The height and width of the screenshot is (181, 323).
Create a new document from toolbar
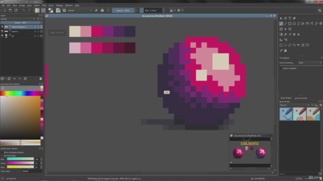pos(5,11)
